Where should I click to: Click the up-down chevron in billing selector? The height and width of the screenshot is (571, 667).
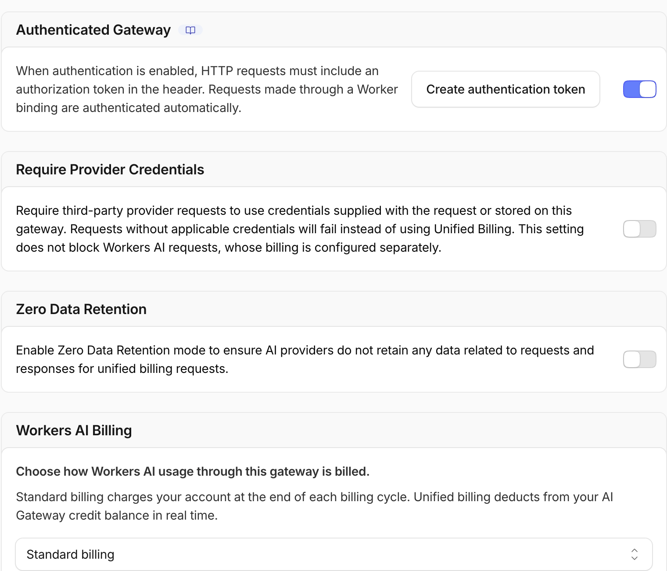click(634, 554)
